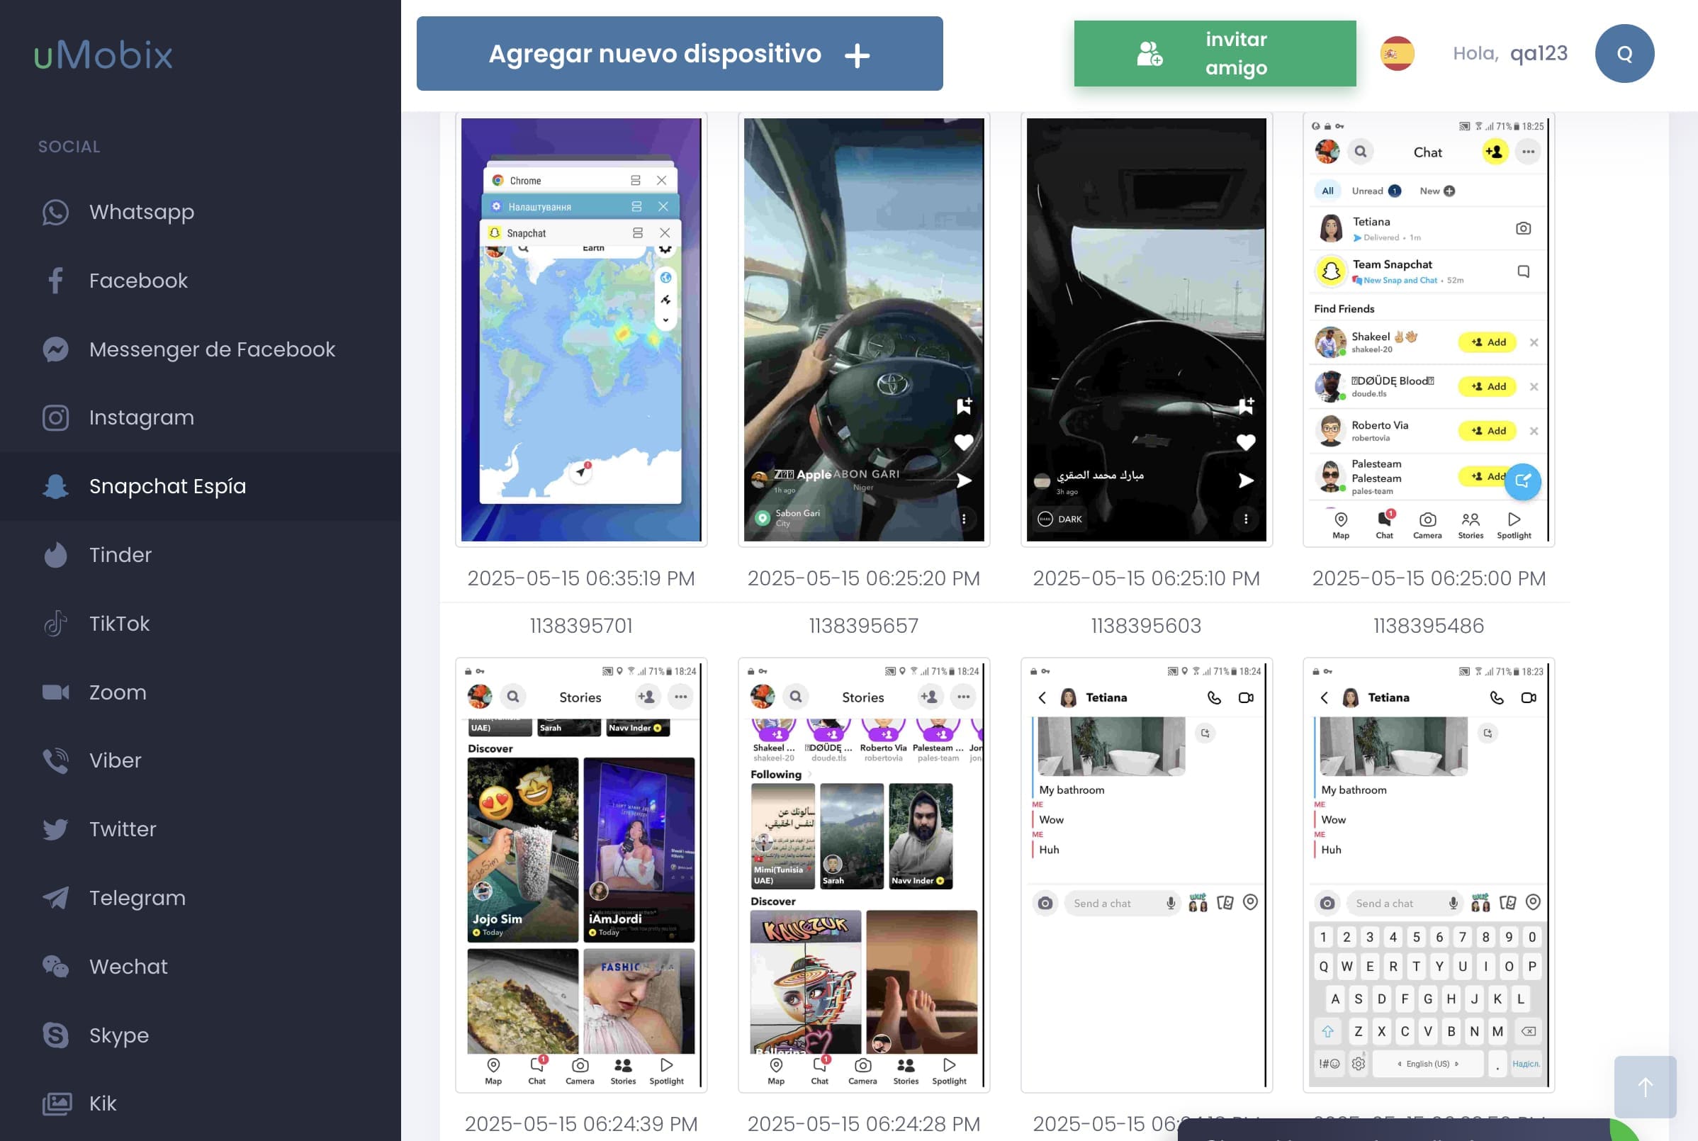
Task: Select the Zoom video camera icon
Action: 55,692
